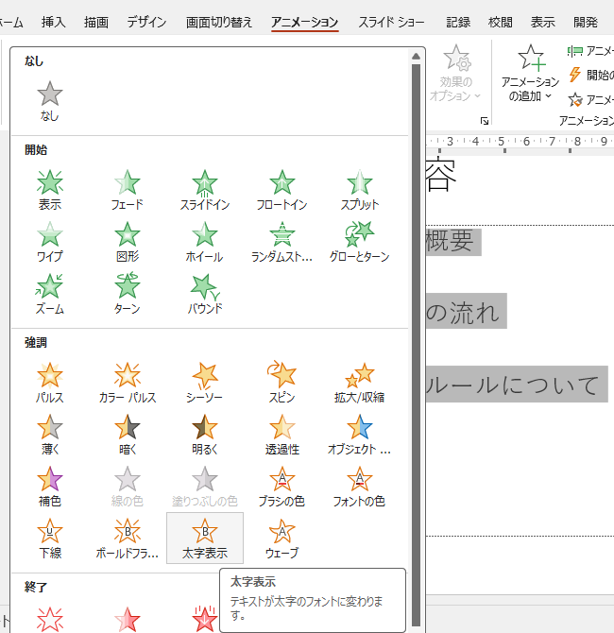
Task: Choose the フォントの色 emphasis effect
Action: coord(359,487)
